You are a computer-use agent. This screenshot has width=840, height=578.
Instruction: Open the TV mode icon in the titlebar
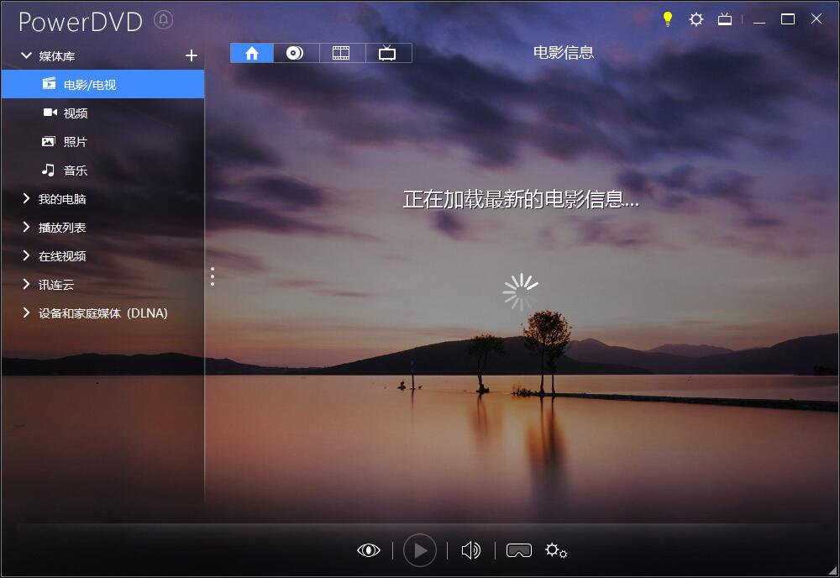pyautogui.click(x=724, y=18)
